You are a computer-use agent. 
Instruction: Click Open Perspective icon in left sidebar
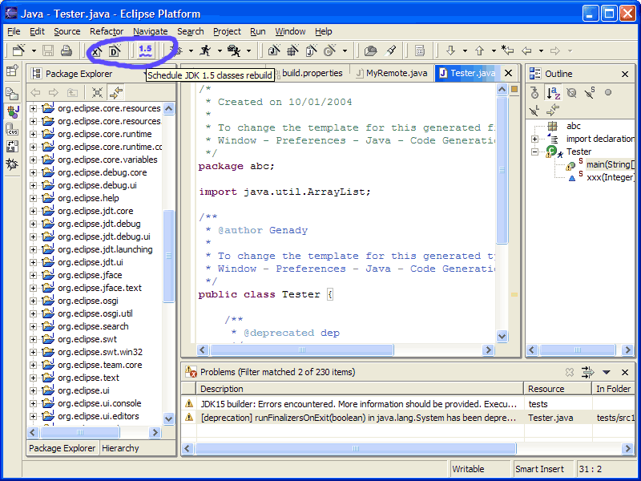pos(12,71)
